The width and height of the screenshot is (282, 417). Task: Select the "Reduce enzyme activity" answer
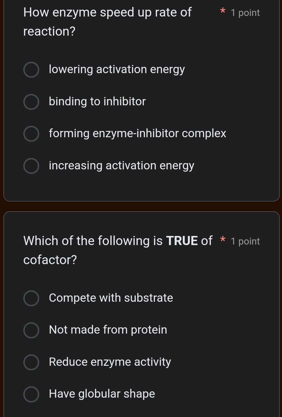110,362
